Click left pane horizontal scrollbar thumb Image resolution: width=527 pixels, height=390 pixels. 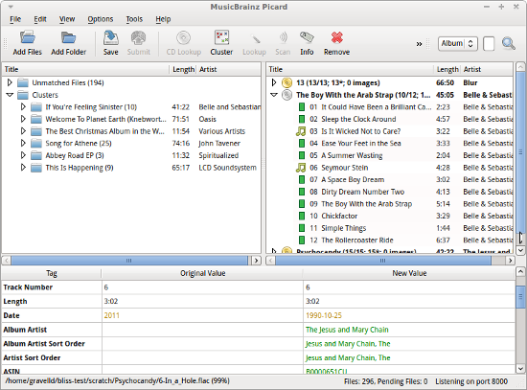tap(129, 261)
